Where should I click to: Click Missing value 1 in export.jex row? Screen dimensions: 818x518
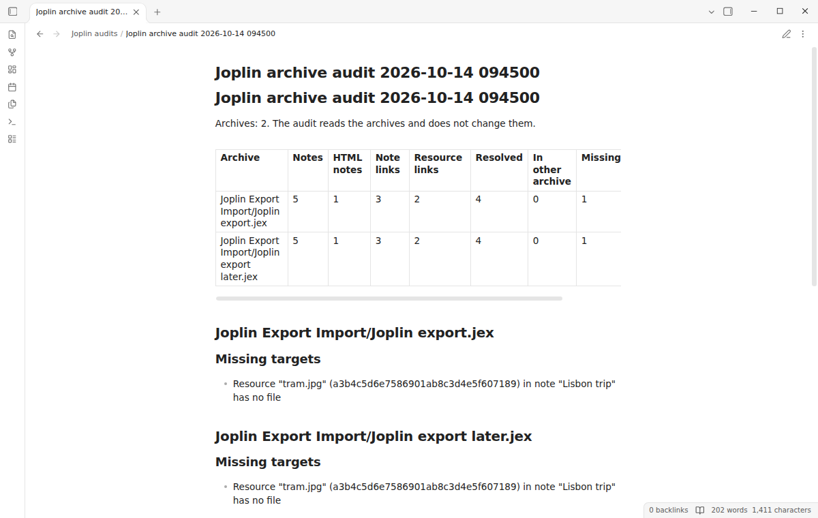tap(599, 211)
